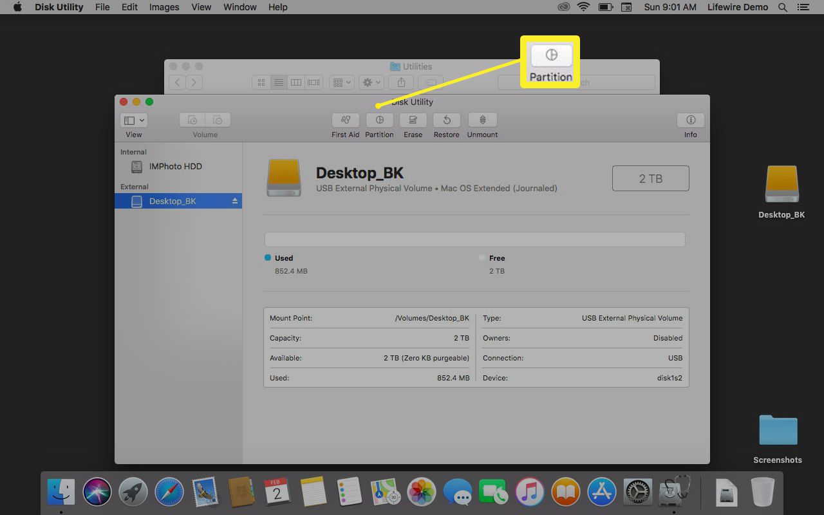The image size is (824, 515).
Task: Click the blue Used legend dot
Action: [x=268, y=257]
